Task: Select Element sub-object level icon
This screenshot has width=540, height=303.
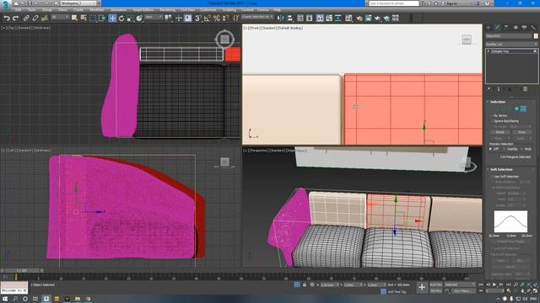Action: coord(523,109)
